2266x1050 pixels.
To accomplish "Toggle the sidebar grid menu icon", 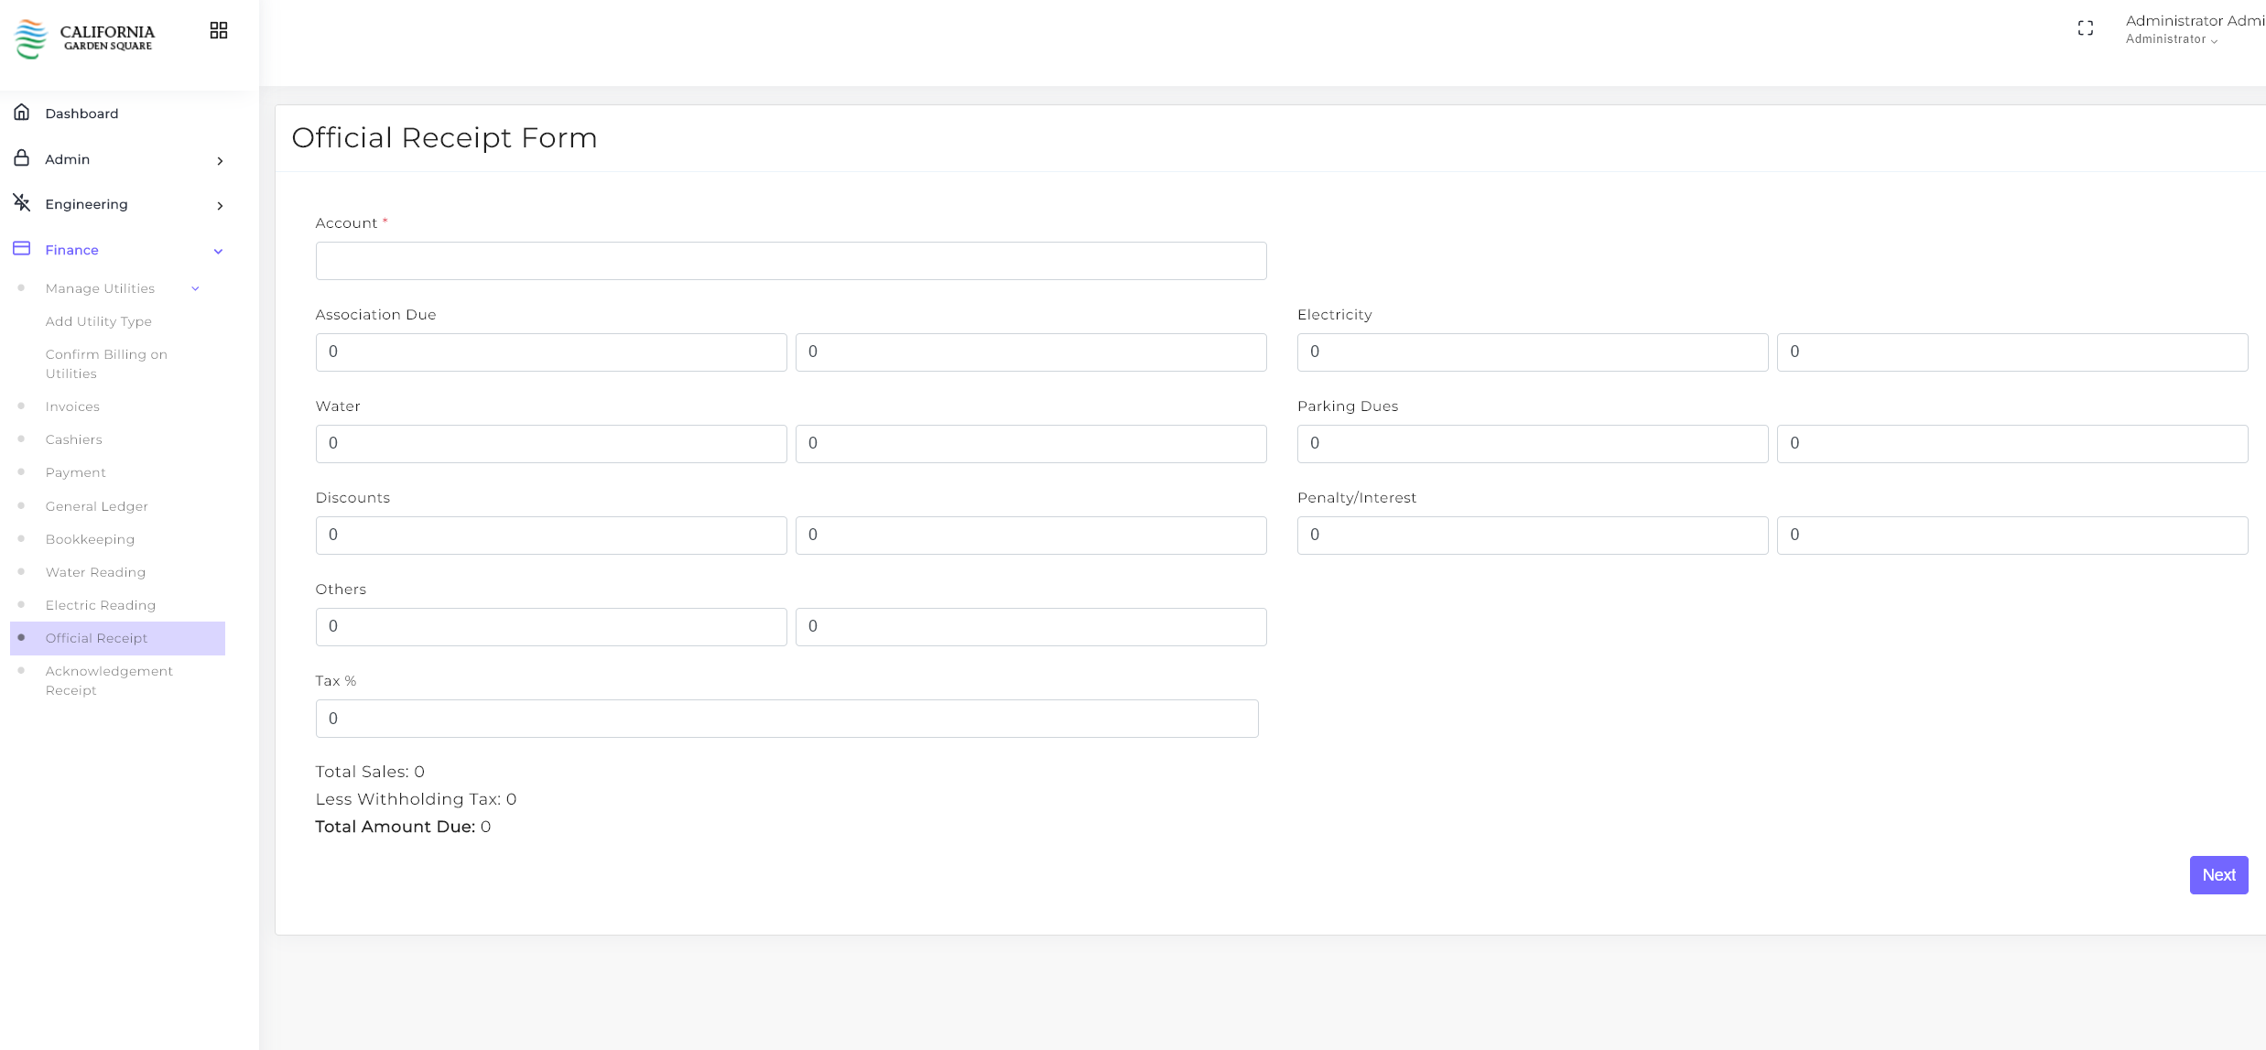I will coord(219,31).
